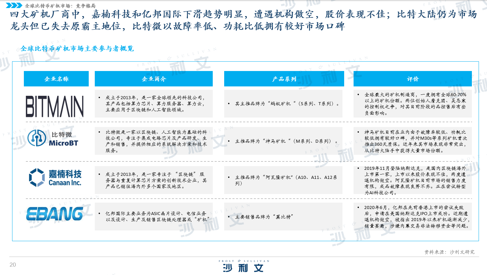Image resolution: width=487 pixels, height=275 pixels.
Task: Click the product cell mentioning 蚂蚁矿机
Action: pos(283,104)
